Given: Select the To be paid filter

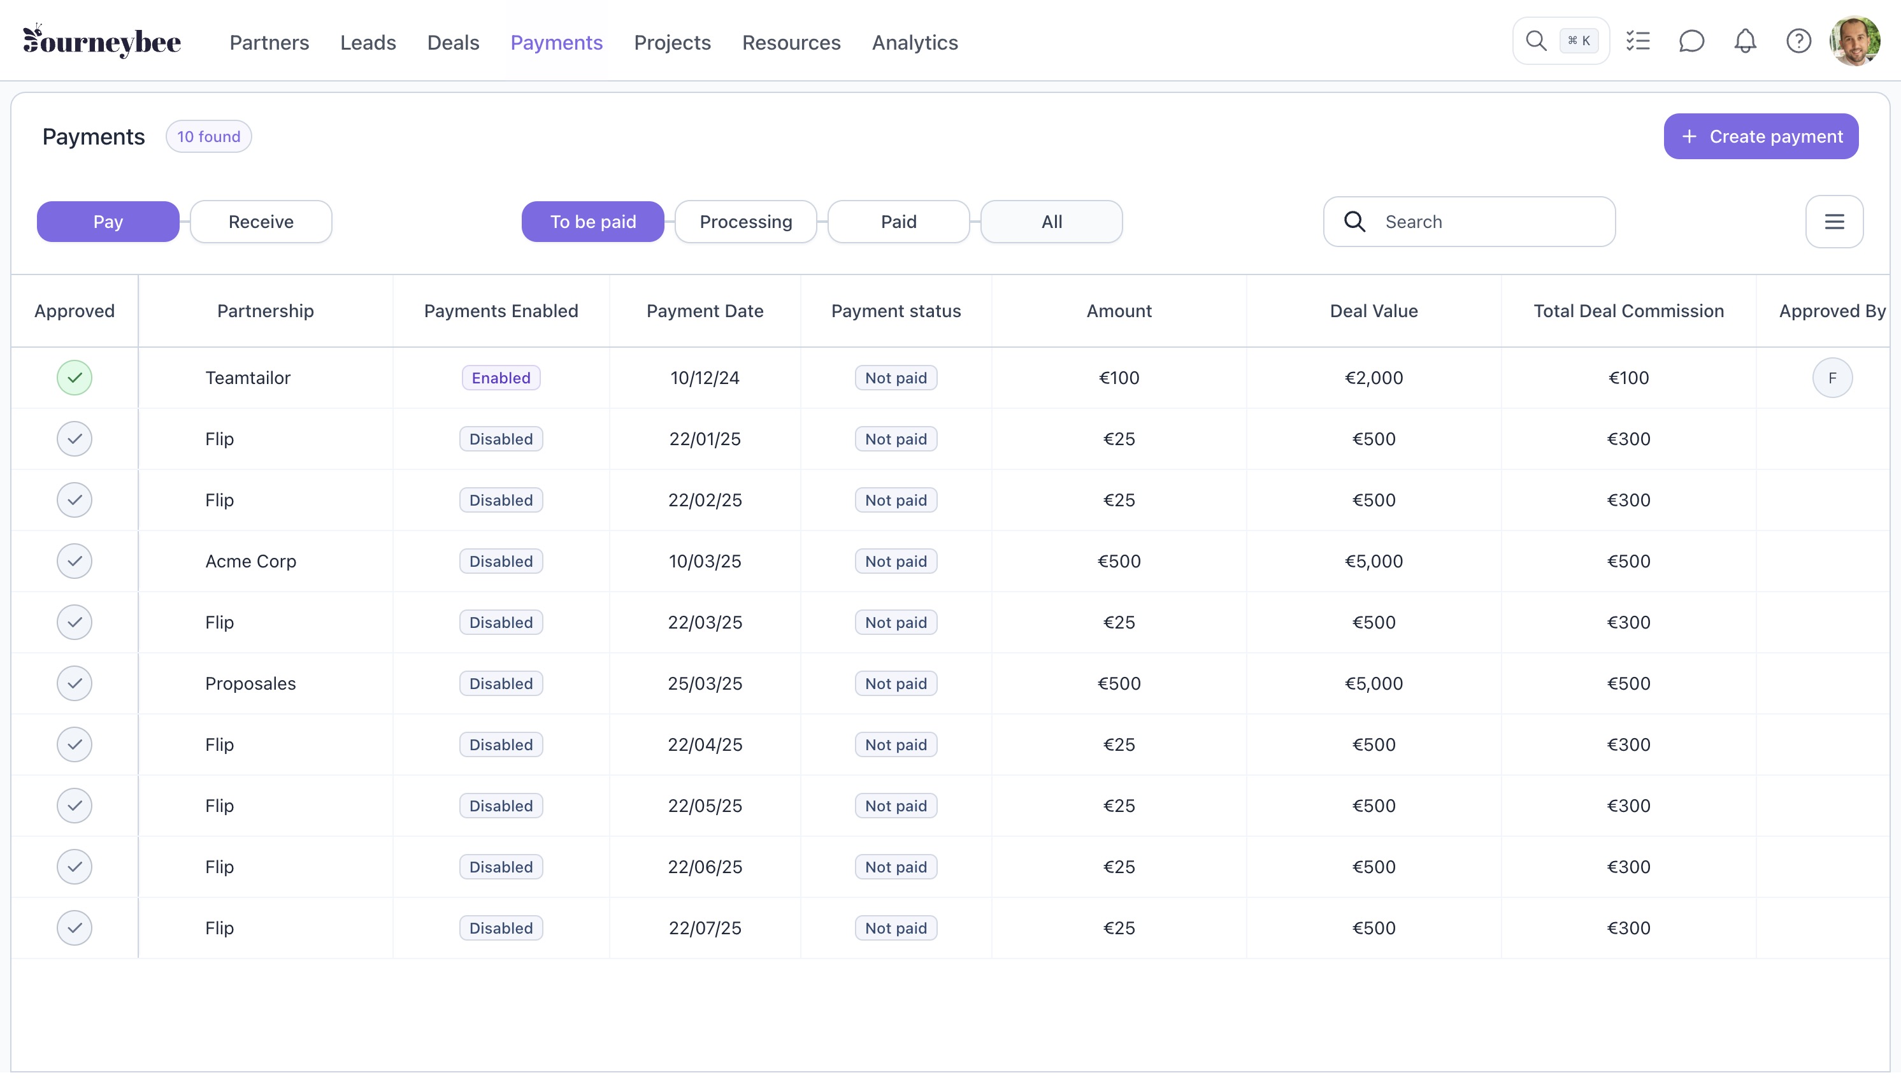Looking at the screenshot, I should click(593, 222).
